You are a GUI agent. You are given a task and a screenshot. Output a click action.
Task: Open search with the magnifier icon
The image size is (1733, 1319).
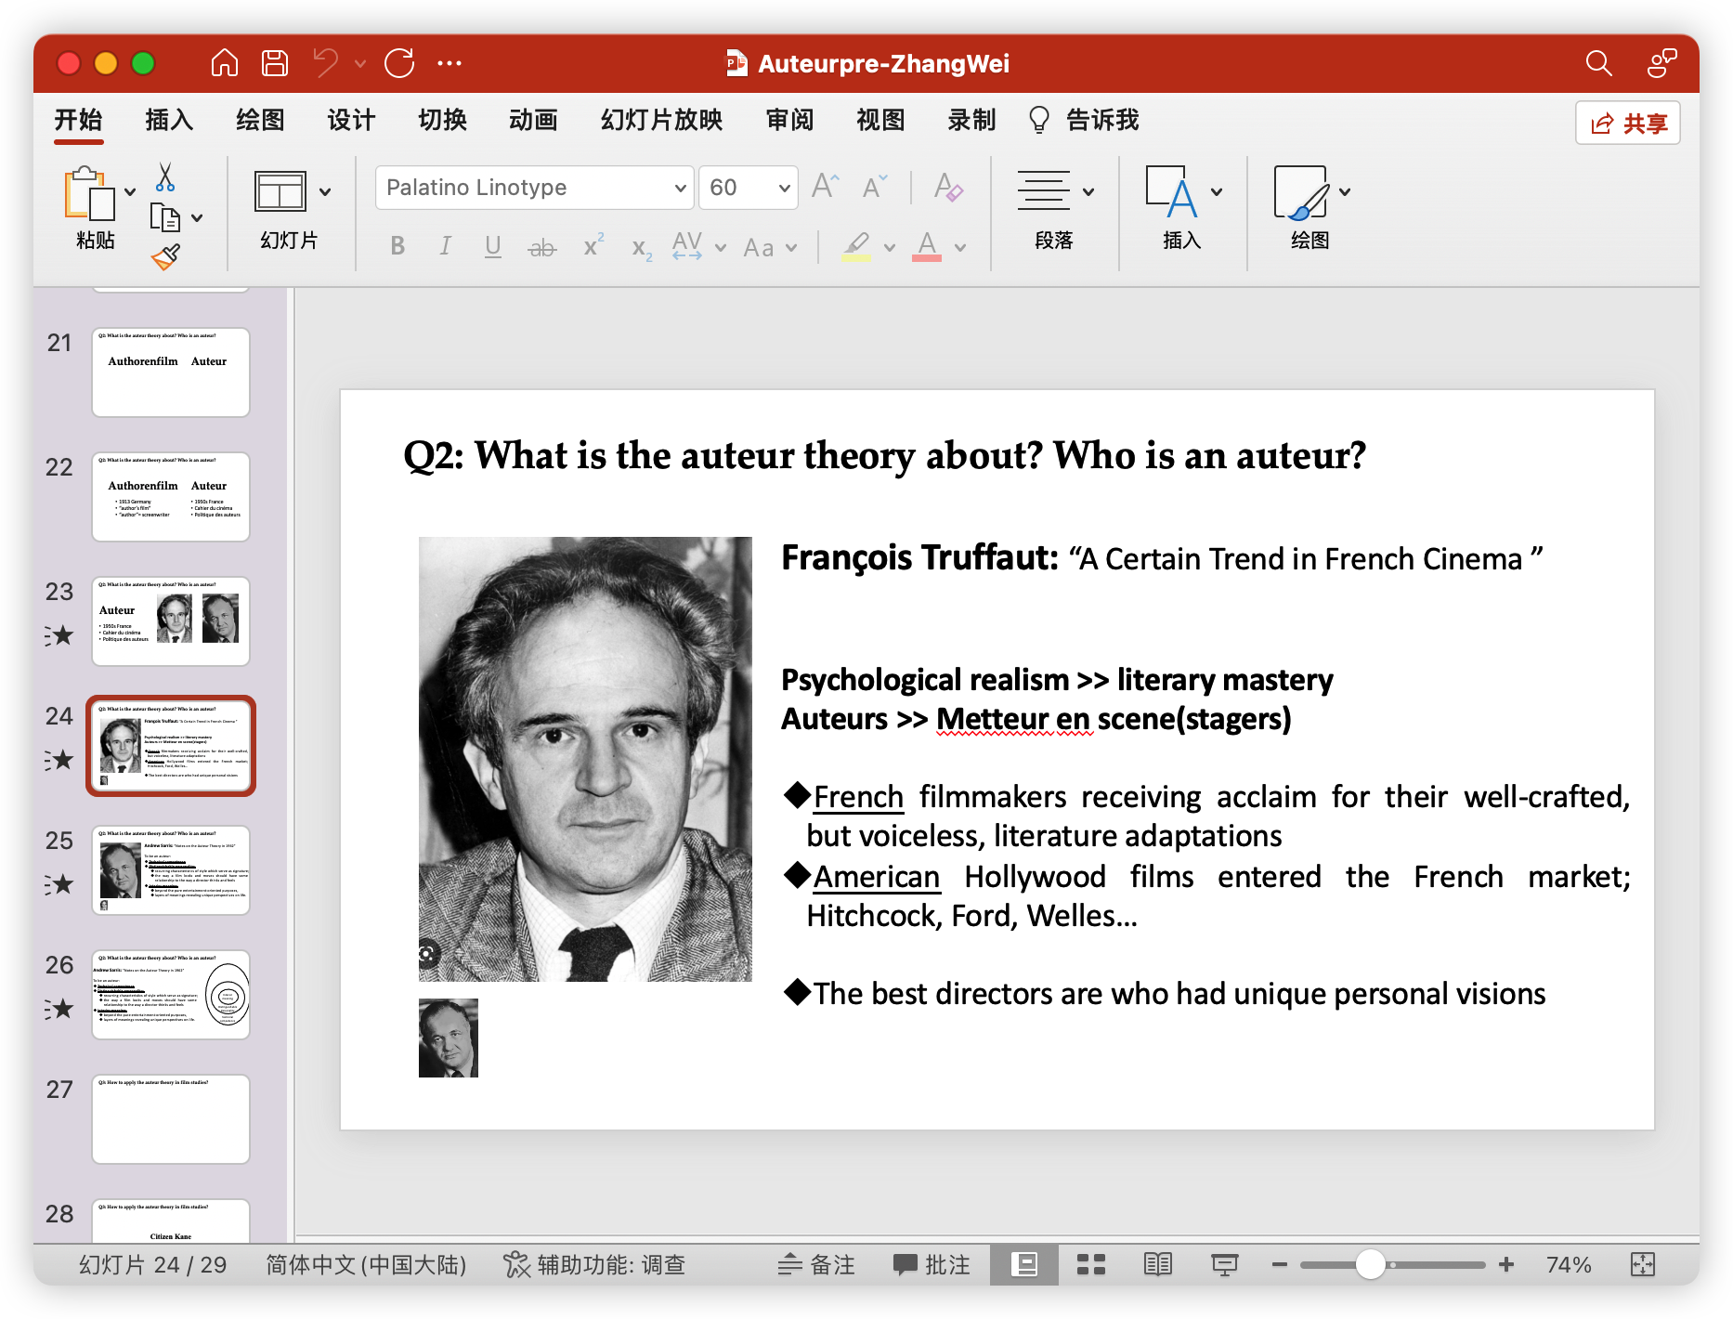coord(1598,63)
